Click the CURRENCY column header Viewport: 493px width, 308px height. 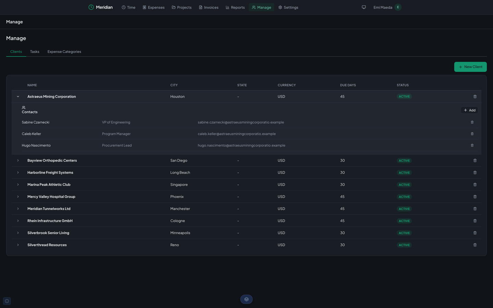[x=287, y=85]
